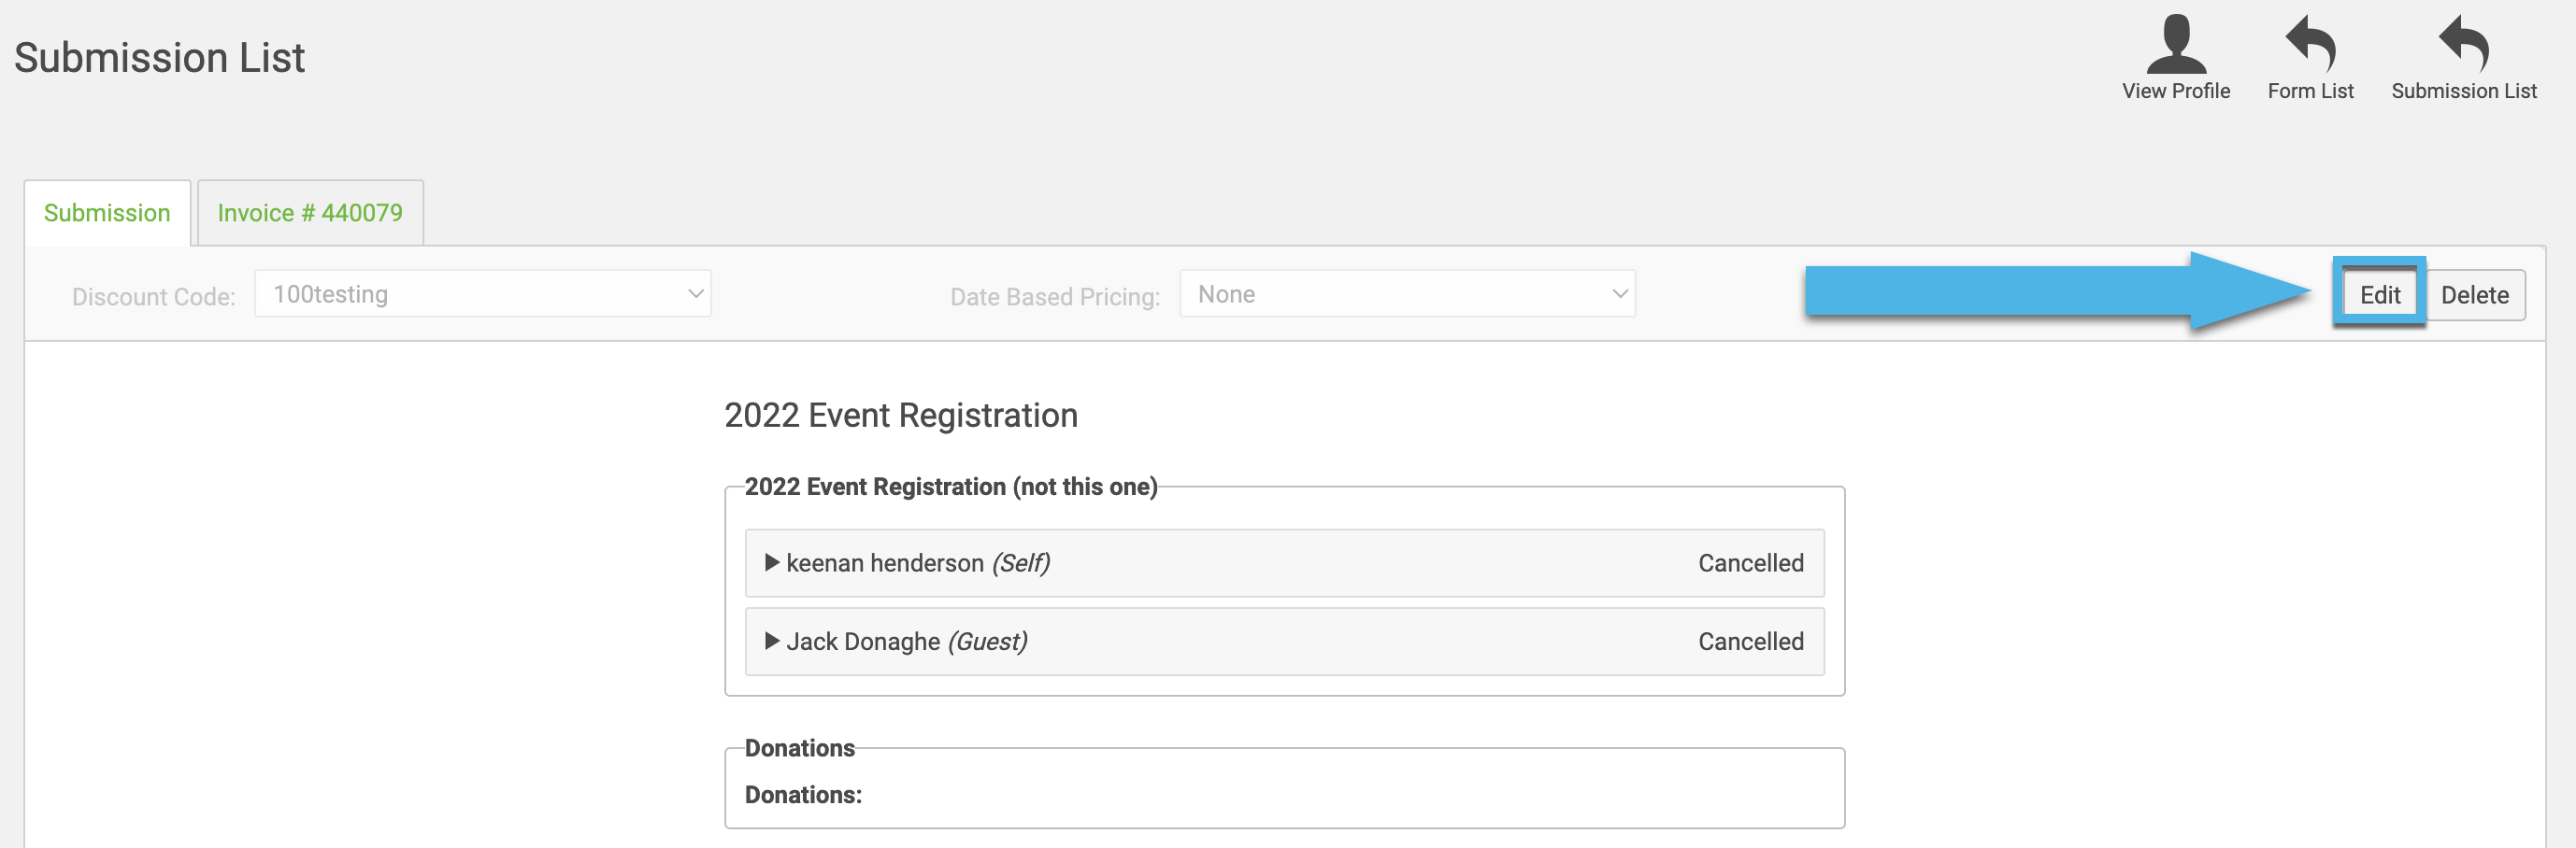2576x848 pixels.
Task: Open the View Profile link label
Action: point(2175,91)
